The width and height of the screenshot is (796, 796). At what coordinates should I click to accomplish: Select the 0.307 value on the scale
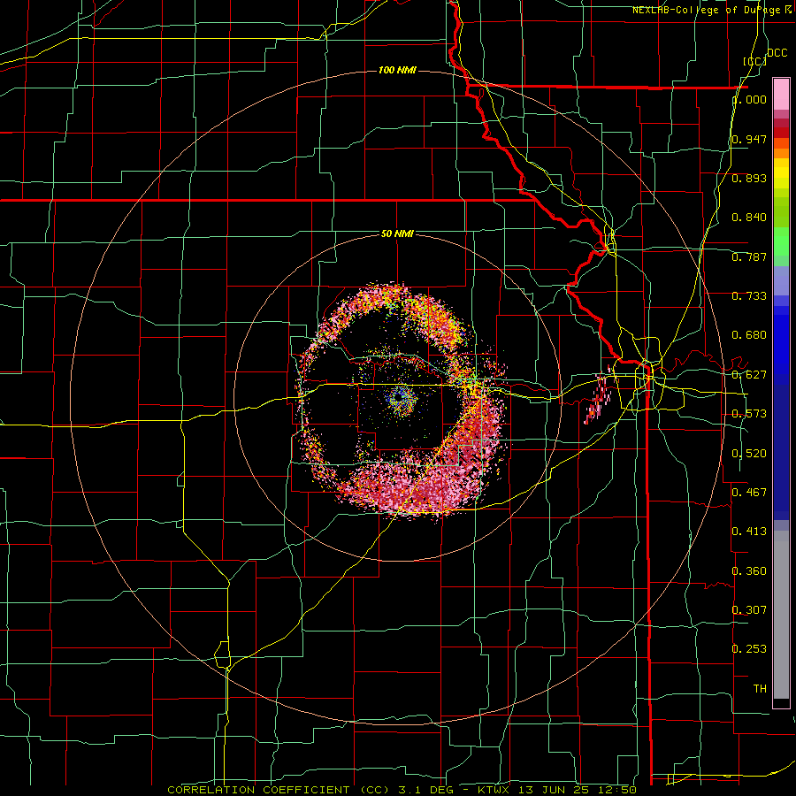(749, 609)
